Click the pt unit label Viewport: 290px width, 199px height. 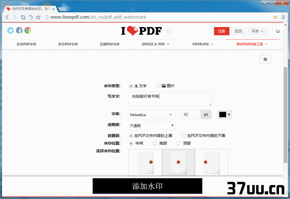click(x=206, y=114)
